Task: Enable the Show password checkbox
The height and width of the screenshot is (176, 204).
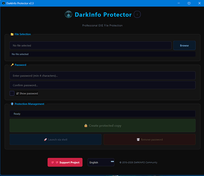Action: point(12,93)
